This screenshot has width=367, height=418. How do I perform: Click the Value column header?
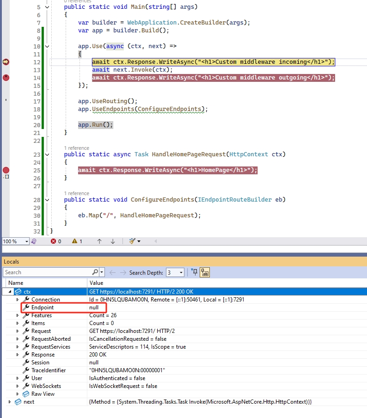[96, 283]
